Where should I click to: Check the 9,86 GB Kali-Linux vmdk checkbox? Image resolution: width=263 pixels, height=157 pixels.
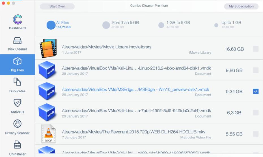256,70
